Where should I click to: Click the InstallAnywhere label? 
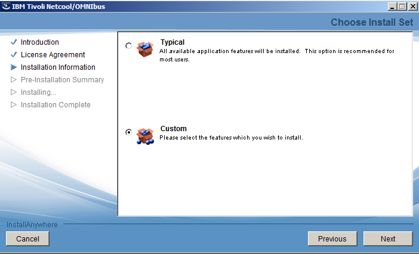click(x=32, y=225)
